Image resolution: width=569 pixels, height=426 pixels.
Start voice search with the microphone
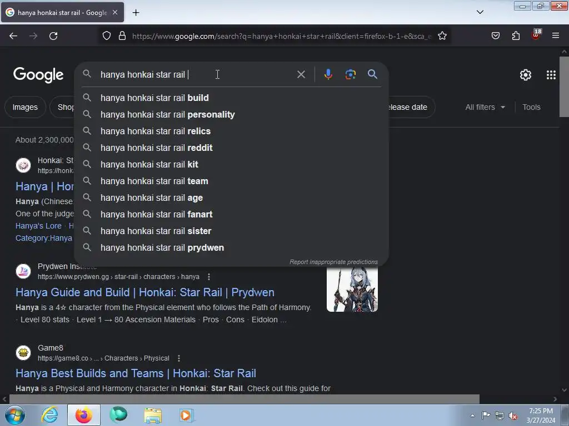[328, 74]
